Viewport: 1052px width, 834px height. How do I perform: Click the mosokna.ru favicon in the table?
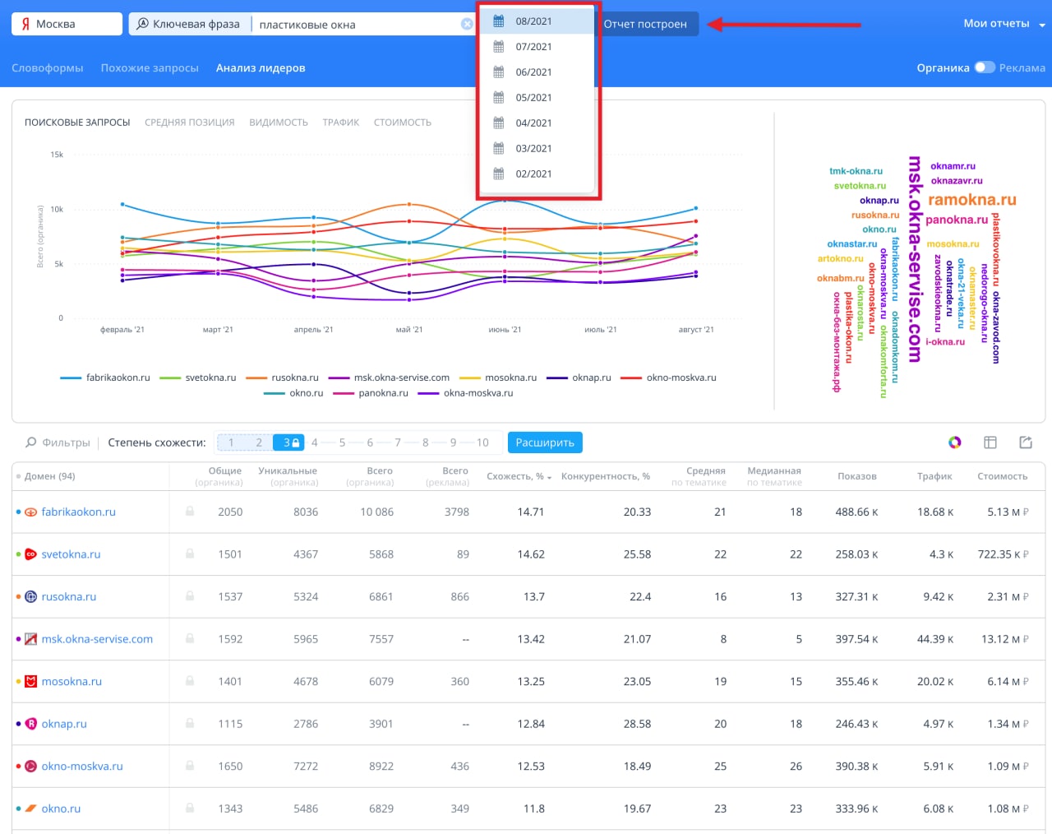31,681
